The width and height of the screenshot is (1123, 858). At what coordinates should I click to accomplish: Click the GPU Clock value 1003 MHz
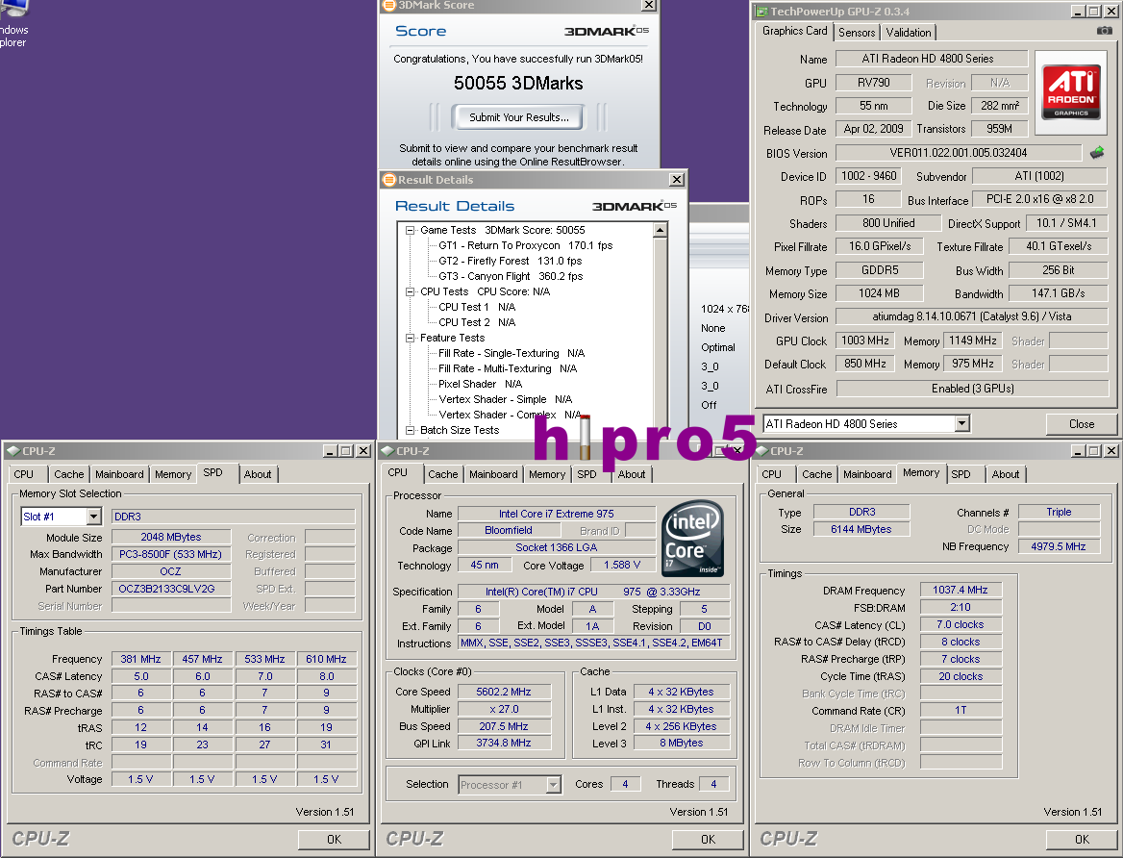(x=865, y=341)
